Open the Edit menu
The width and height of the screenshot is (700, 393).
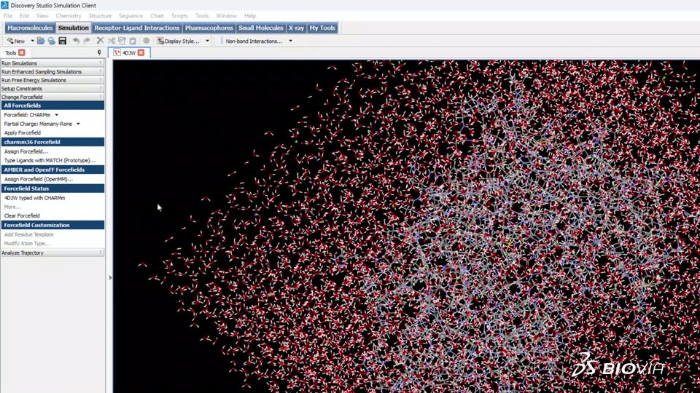pos(24,15)
